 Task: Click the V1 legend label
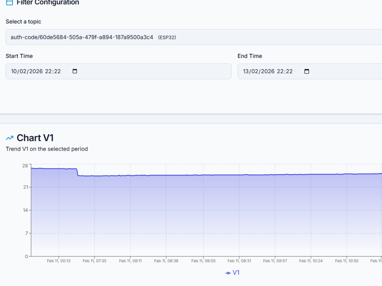click(236, 273)
